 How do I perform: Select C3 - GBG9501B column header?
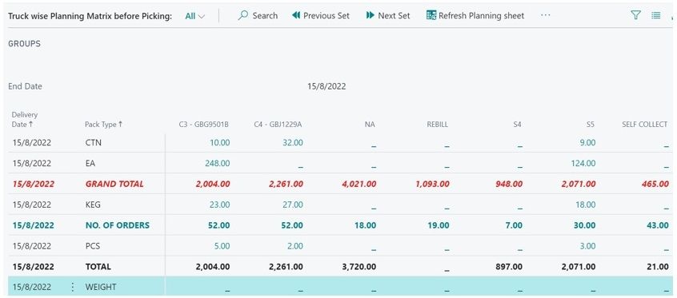coord(203,124)
